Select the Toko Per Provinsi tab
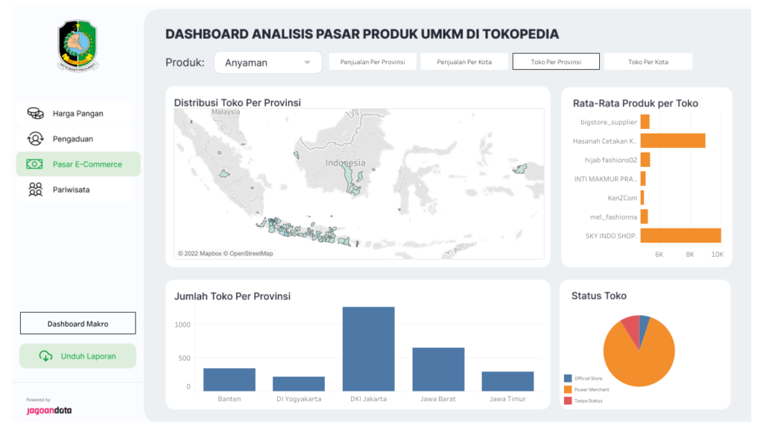The width and height of the screenshot is (763, 428). (556, 62)
